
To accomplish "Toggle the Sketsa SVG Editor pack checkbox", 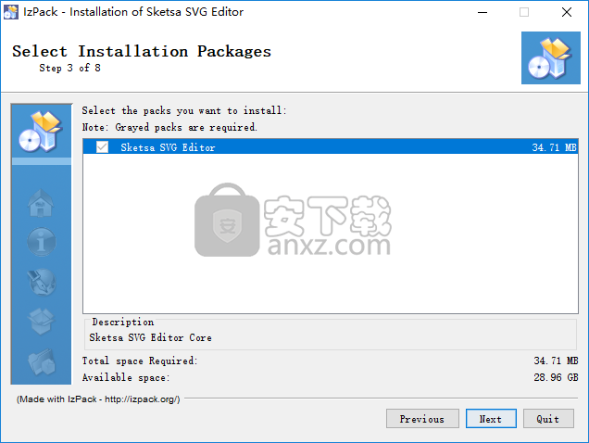I will [102, 147].
